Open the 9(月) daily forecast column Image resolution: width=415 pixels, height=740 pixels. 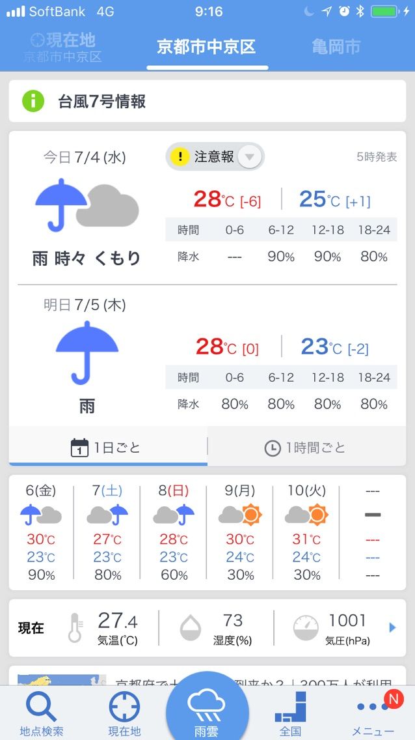tap(240, 532)
